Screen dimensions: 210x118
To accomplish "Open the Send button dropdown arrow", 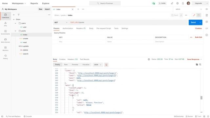I will tap(200, 23).
